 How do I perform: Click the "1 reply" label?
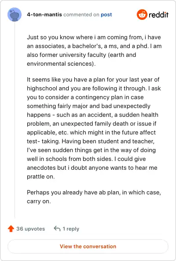tap(71, 229)
